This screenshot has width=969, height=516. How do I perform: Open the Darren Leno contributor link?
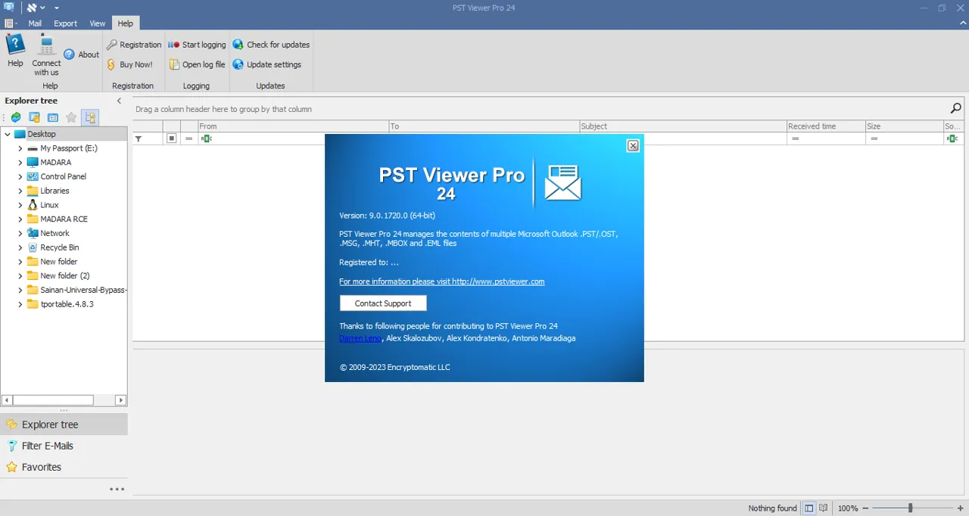(360, 338)
